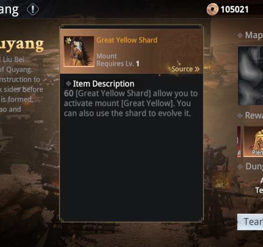Click the Great Yellow Shard title text
The height and width of the screenshot is (247, 263).
coord(127,40)
